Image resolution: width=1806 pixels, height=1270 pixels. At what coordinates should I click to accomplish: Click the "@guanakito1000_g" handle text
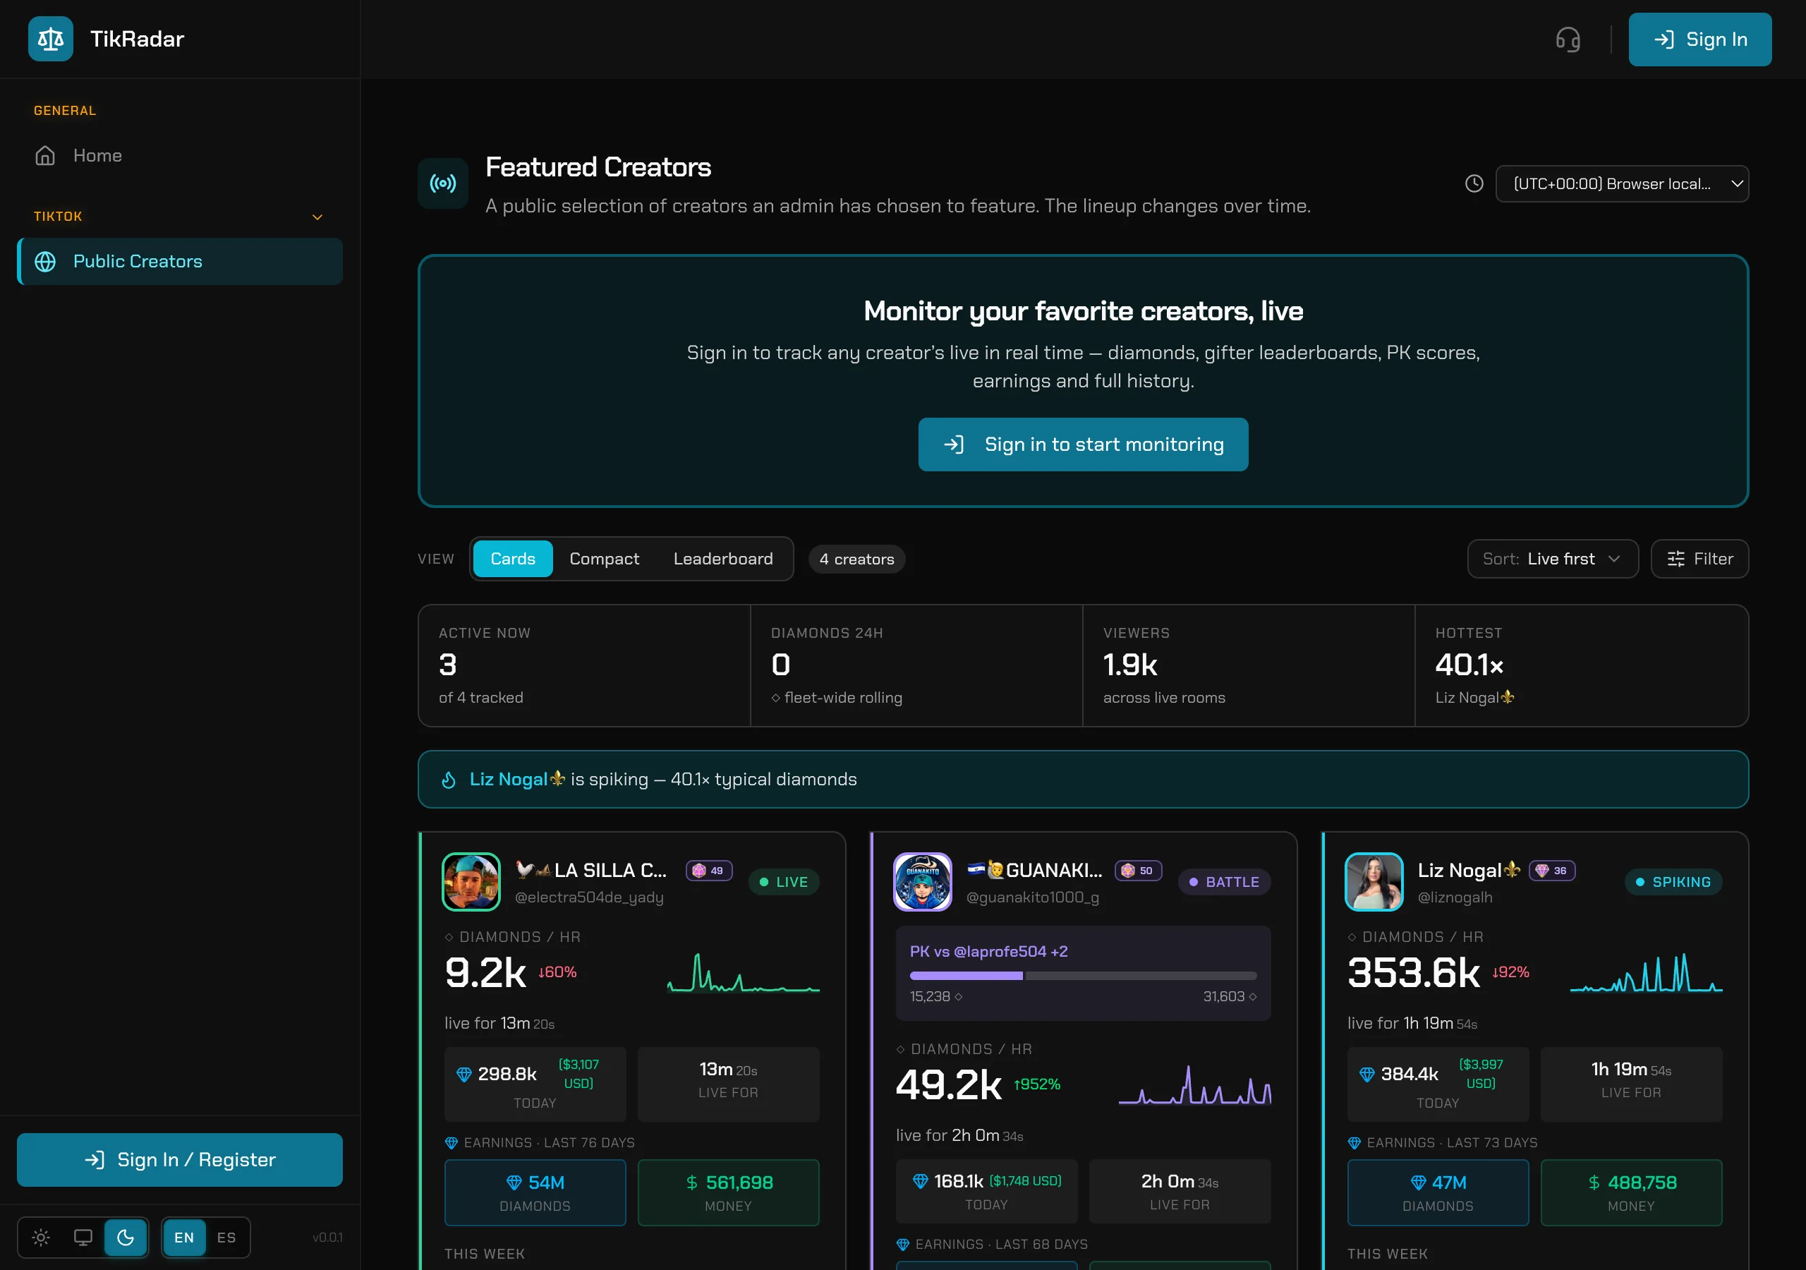pos(1032,897)
